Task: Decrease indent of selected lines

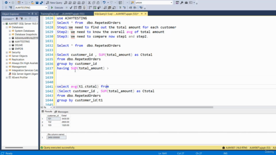Action: click(x=130, y=8)
